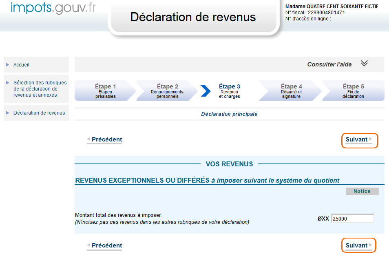This screenshot has height=254, width=389.
Task: Click the N'incluez pas ces revenus note
Action: tap(162, 222)
